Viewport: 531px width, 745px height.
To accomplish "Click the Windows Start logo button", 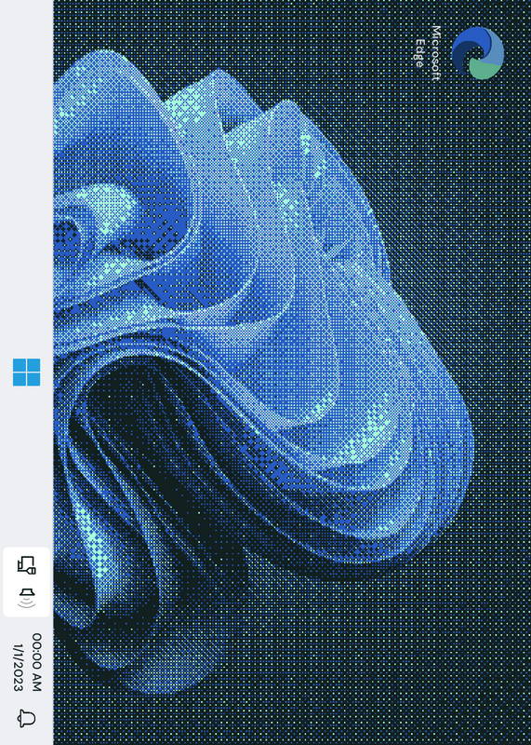I will tap(27, 372).
